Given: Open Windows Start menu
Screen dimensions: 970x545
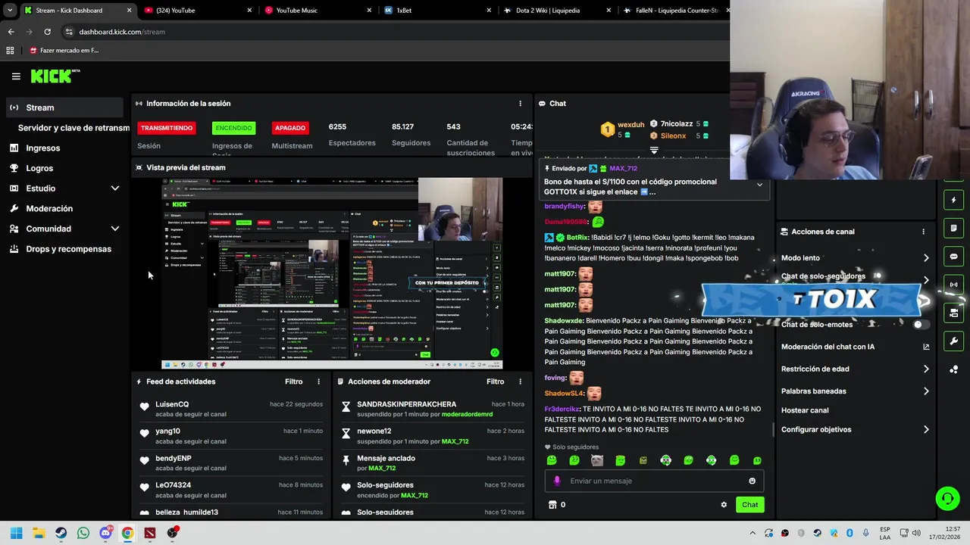Looking at the screenshot, I should 17,533.
